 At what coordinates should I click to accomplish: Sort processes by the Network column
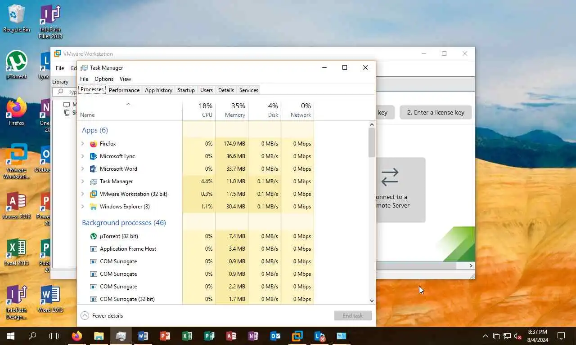[297, 110]
